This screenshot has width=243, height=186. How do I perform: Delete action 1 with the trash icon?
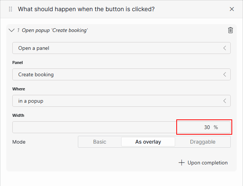(x=230, y=30)
